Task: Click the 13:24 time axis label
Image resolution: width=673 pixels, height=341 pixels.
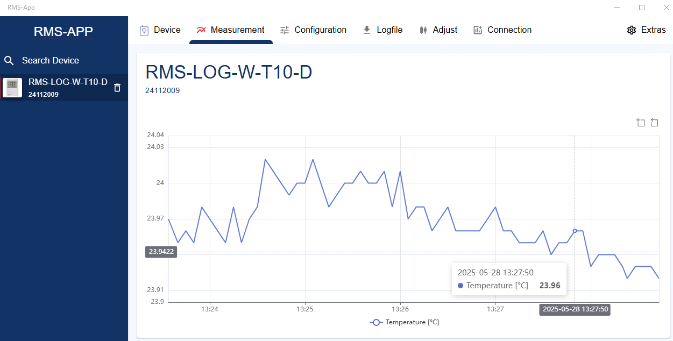Action: 209,309
